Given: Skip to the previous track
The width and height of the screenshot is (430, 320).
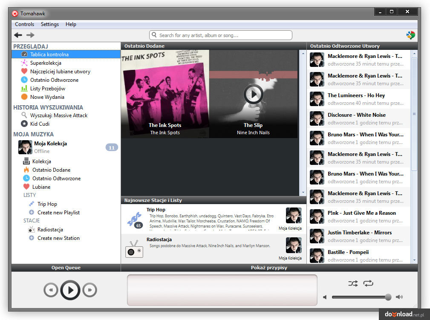Looking at the screenshot, I should (51, 290).
